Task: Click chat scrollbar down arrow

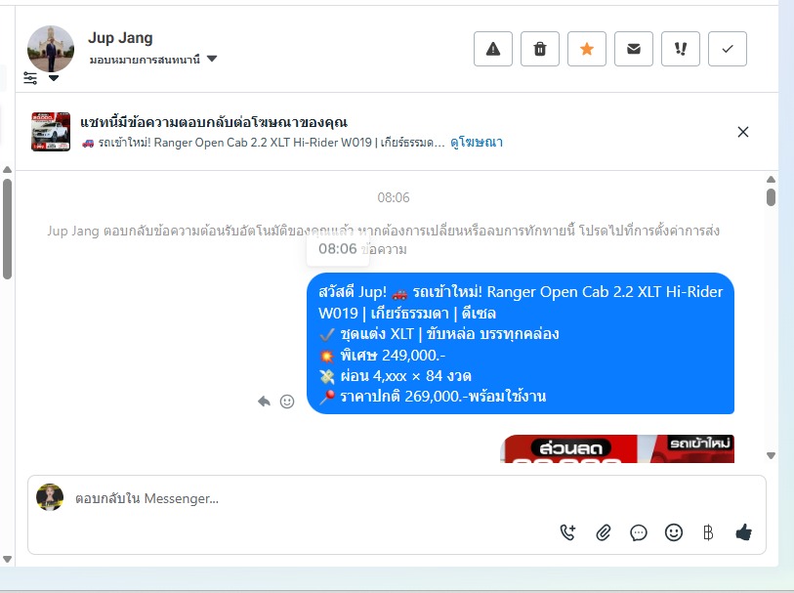Action: pos(771,456)
